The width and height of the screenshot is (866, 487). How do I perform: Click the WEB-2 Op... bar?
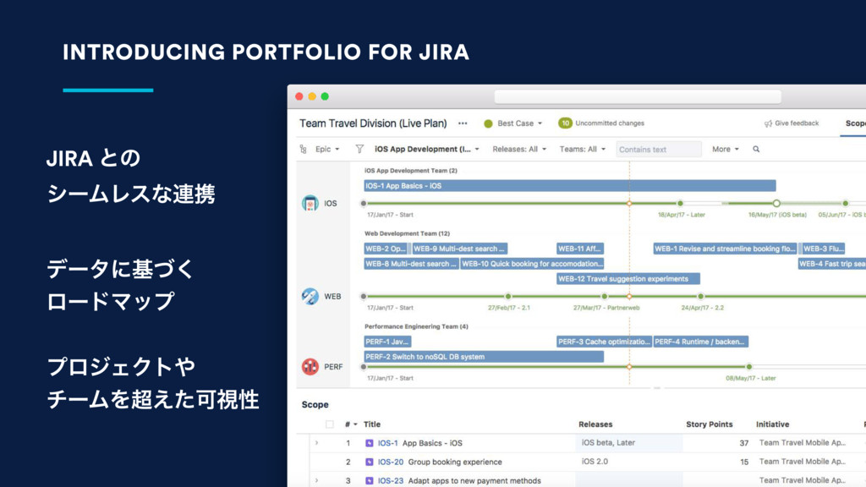(386, 249)
